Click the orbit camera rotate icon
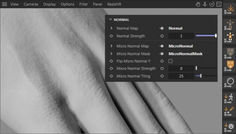 [212, 4]
